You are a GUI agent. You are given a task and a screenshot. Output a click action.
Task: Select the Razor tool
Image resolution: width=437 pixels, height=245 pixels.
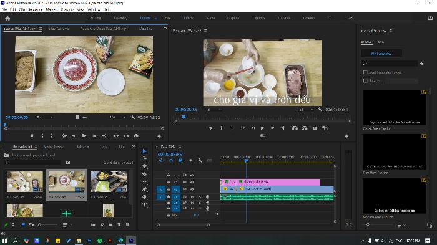[144, 174]
